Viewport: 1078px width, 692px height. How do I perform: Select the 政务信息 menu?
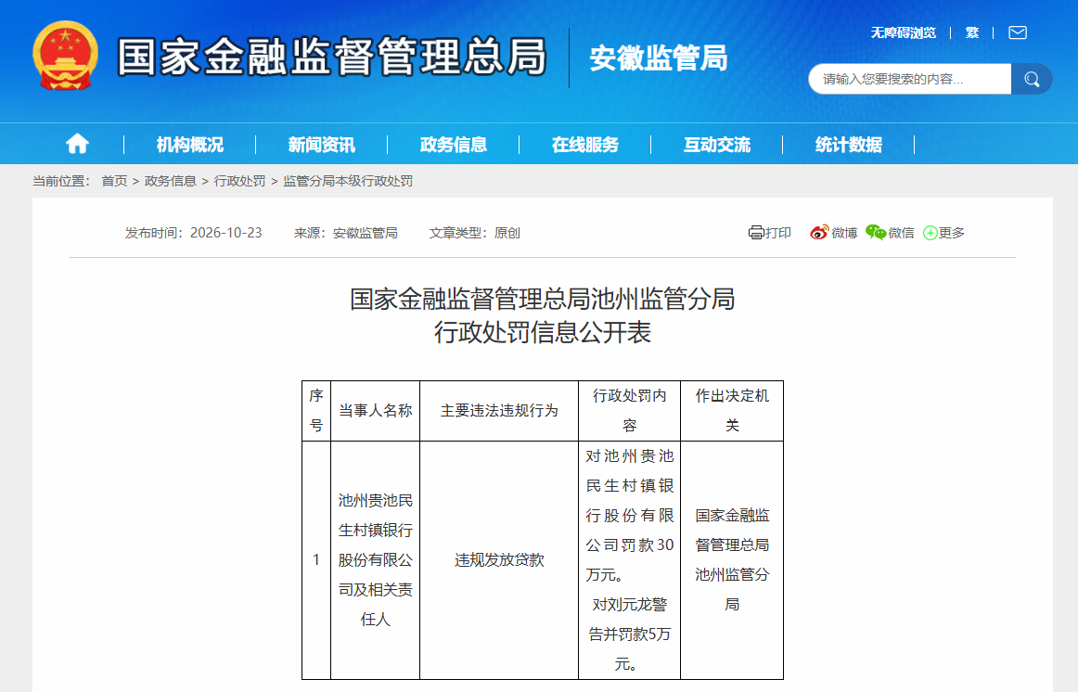click(x=453, y=145)
